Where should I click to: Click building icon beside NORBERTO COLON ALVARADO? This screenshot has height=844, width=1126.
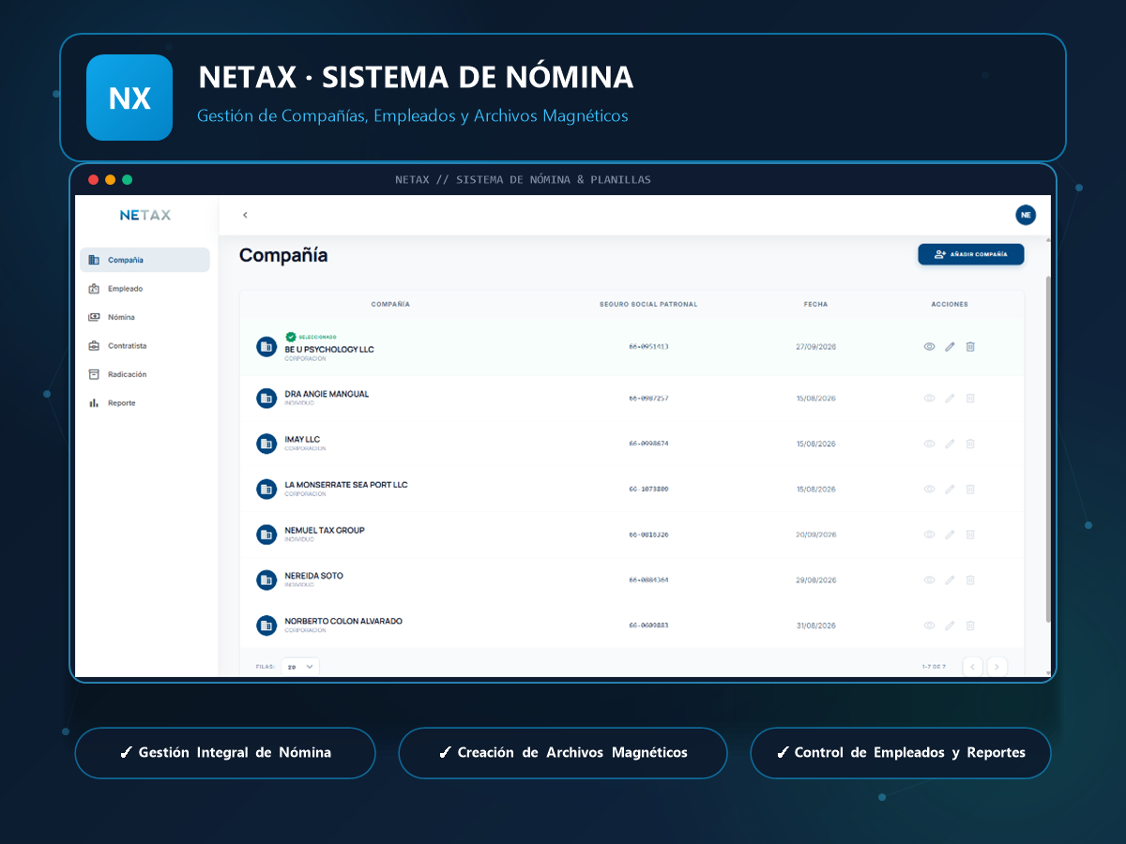(266, 625)
